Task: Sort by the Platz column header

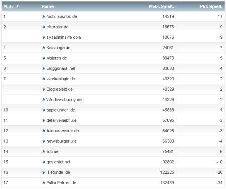Action: point(8,7)
